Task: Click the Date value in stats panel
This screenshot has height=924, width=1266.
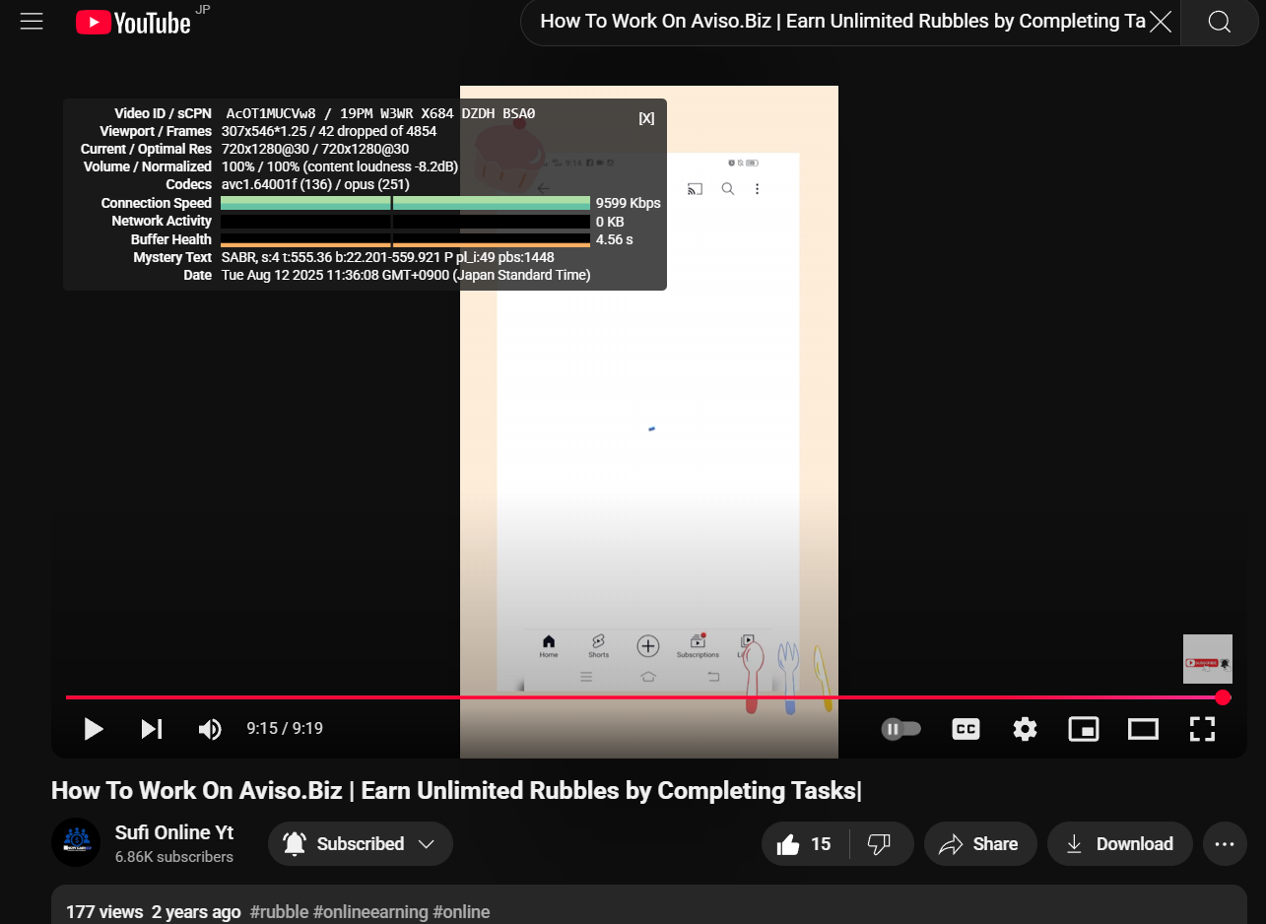Action: (406, 275)
